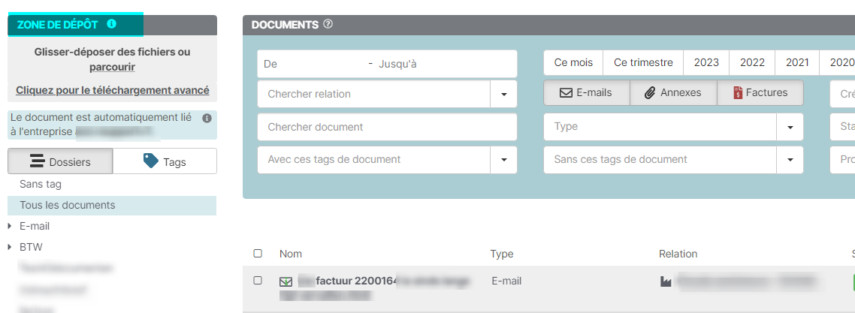Expand the BTW folder tree node
This screenshot has height=313, width=855.
[10, 247]
